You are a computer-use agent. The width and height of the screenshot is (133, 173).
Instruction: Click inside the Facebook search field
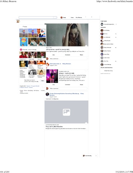pos(38,18)
